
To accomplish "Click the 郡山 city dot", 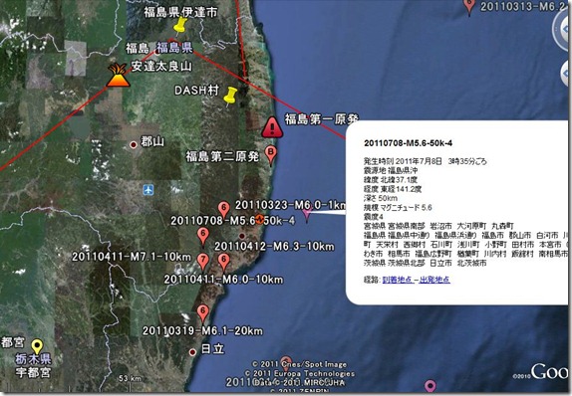I will tap(134, 145).
